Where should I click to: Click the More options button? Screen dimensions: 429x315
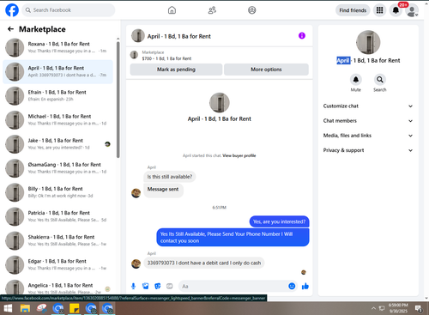coord(266,70)
